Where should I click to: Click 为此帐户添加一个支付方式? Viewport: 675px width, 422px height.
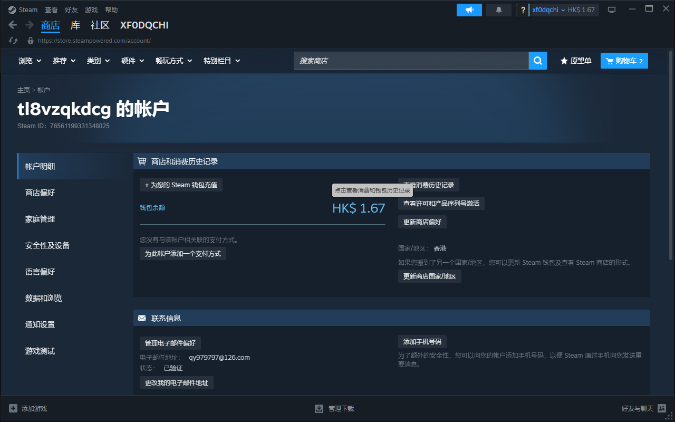pyautogui.click(x=183, y=254)
